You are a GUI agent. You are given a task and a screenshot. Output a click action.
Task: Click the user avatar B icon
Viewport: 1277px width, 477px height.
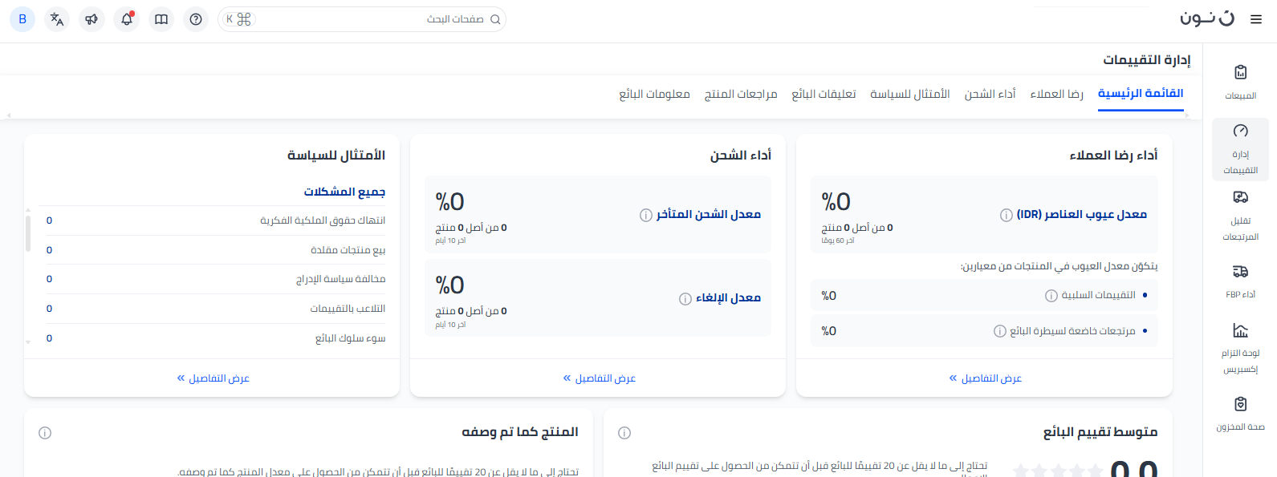click(x=22, y=19)
